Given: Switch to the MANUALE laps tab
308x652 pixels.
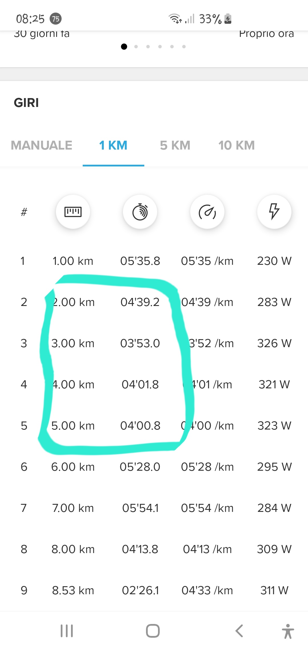Looking at the screenshot, I should pos(42,145).
